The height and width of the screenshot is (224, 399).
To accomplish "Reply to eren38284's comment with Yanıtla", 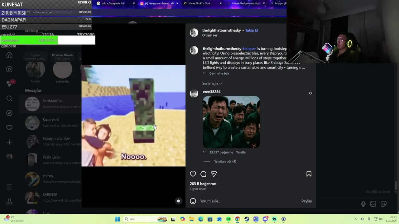I will click(241, 152).
